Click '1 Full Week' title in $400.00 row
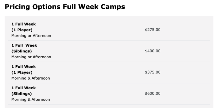Viewport: 215px width, 110px height. coord(24,45)
